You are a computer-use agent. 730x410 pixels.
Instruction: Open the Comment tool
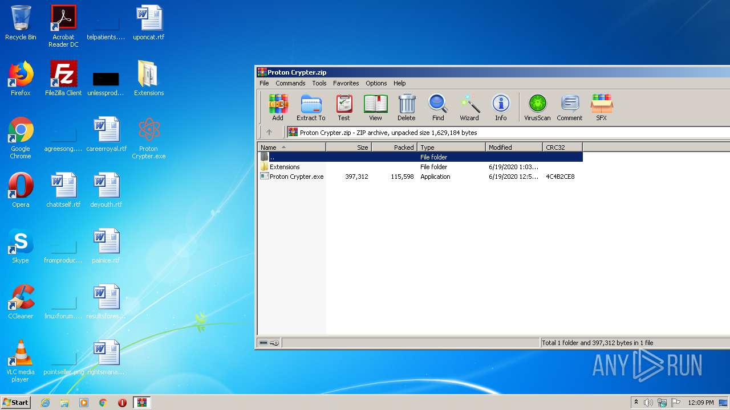(570, 108)
